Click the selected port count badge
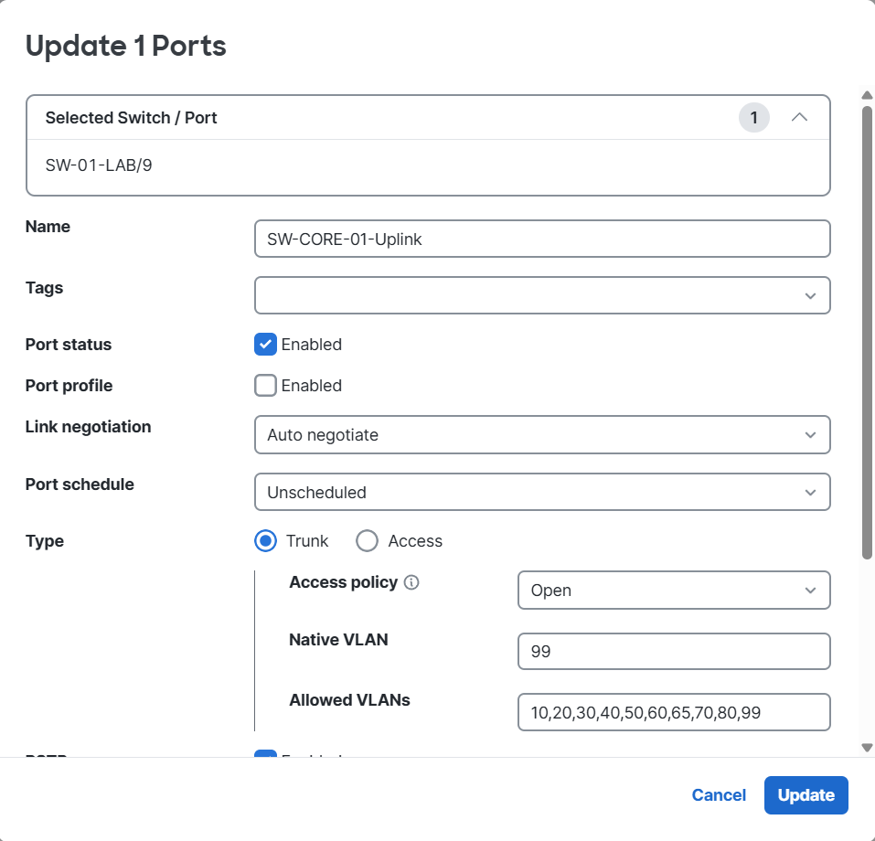The image size is (875, 841). click(753, 118)
